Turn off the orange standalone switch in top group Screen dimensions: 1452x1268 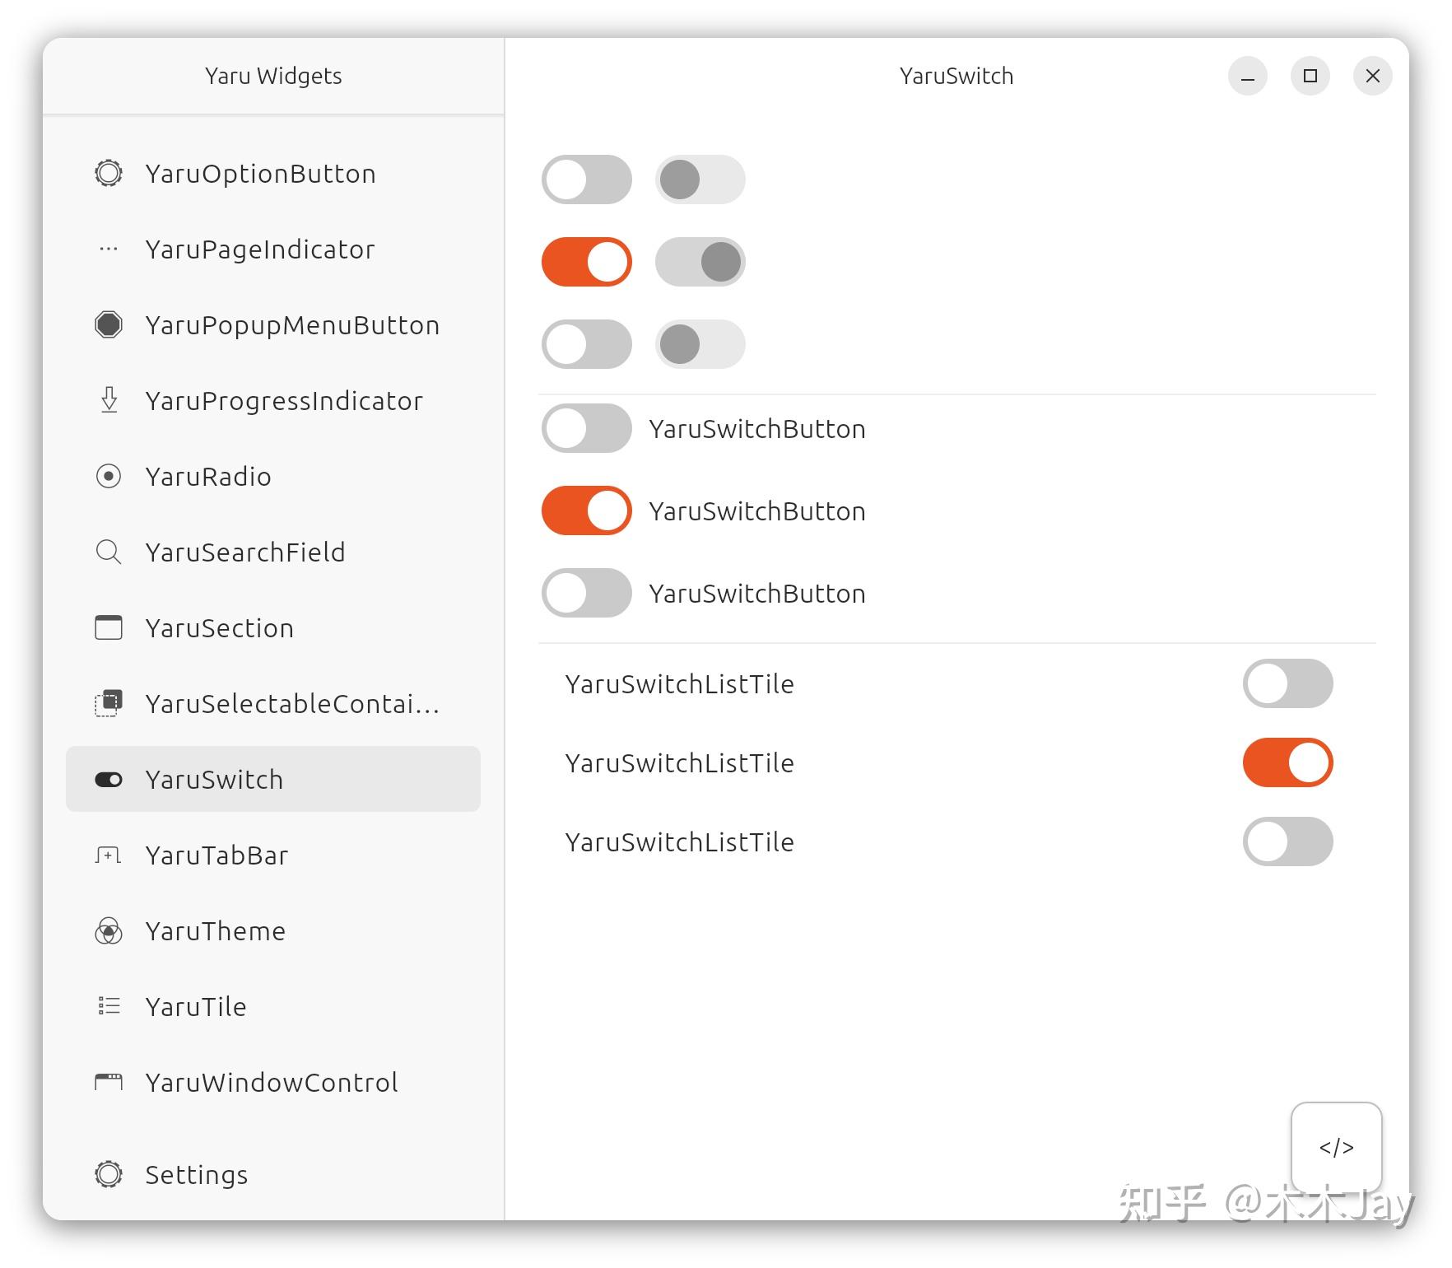(587, 263)
